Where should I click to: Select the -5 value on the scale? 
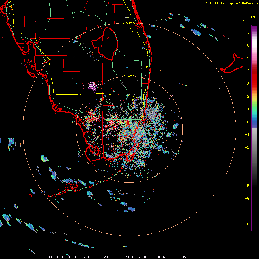point(247,186)
